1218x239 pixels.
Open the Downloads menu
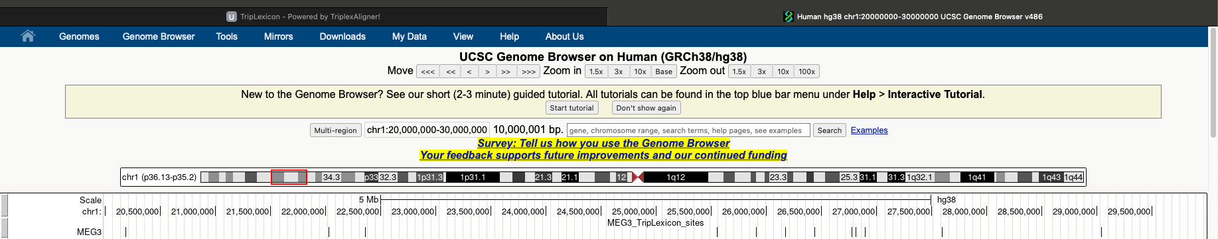[343, 36]
